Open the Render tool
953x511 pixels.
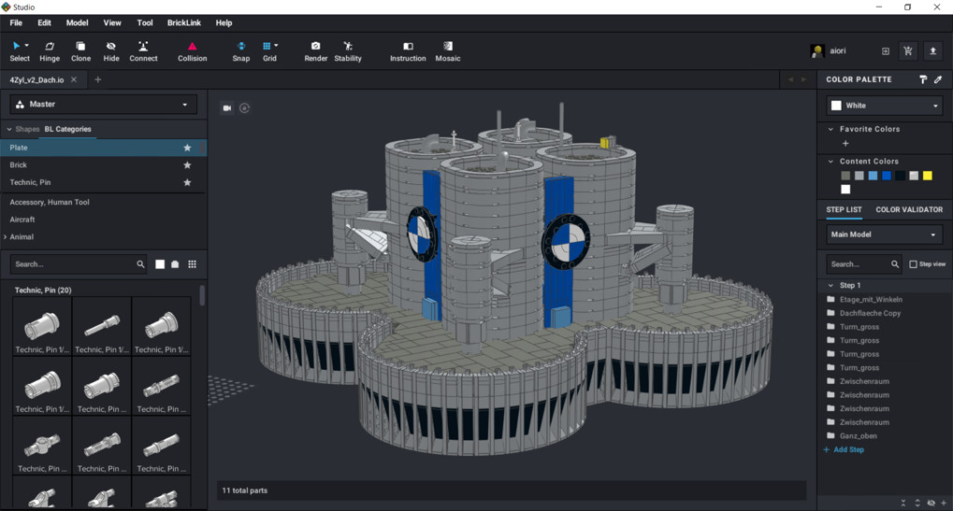click(315, 50)
